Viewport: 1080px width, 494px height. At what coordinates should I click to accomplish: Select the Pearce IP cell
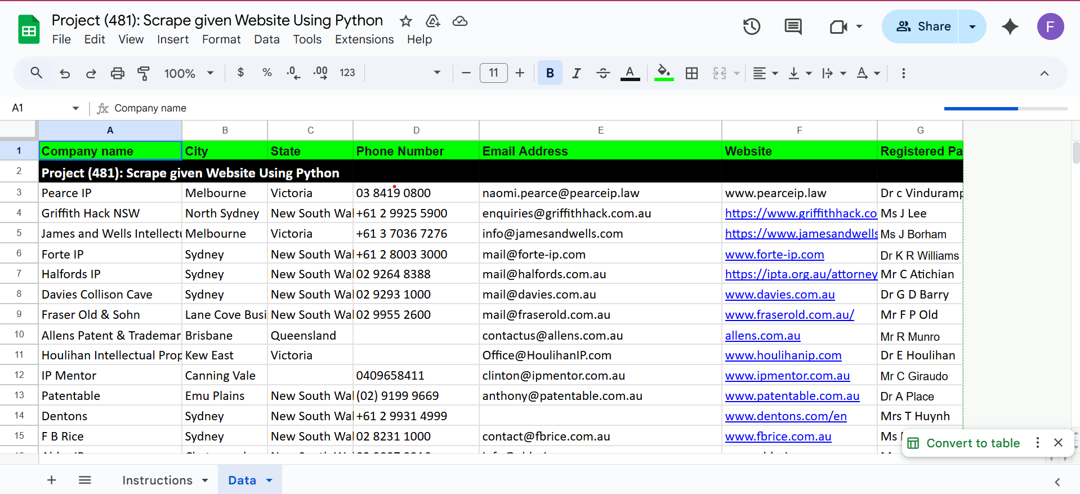point(110,193)
